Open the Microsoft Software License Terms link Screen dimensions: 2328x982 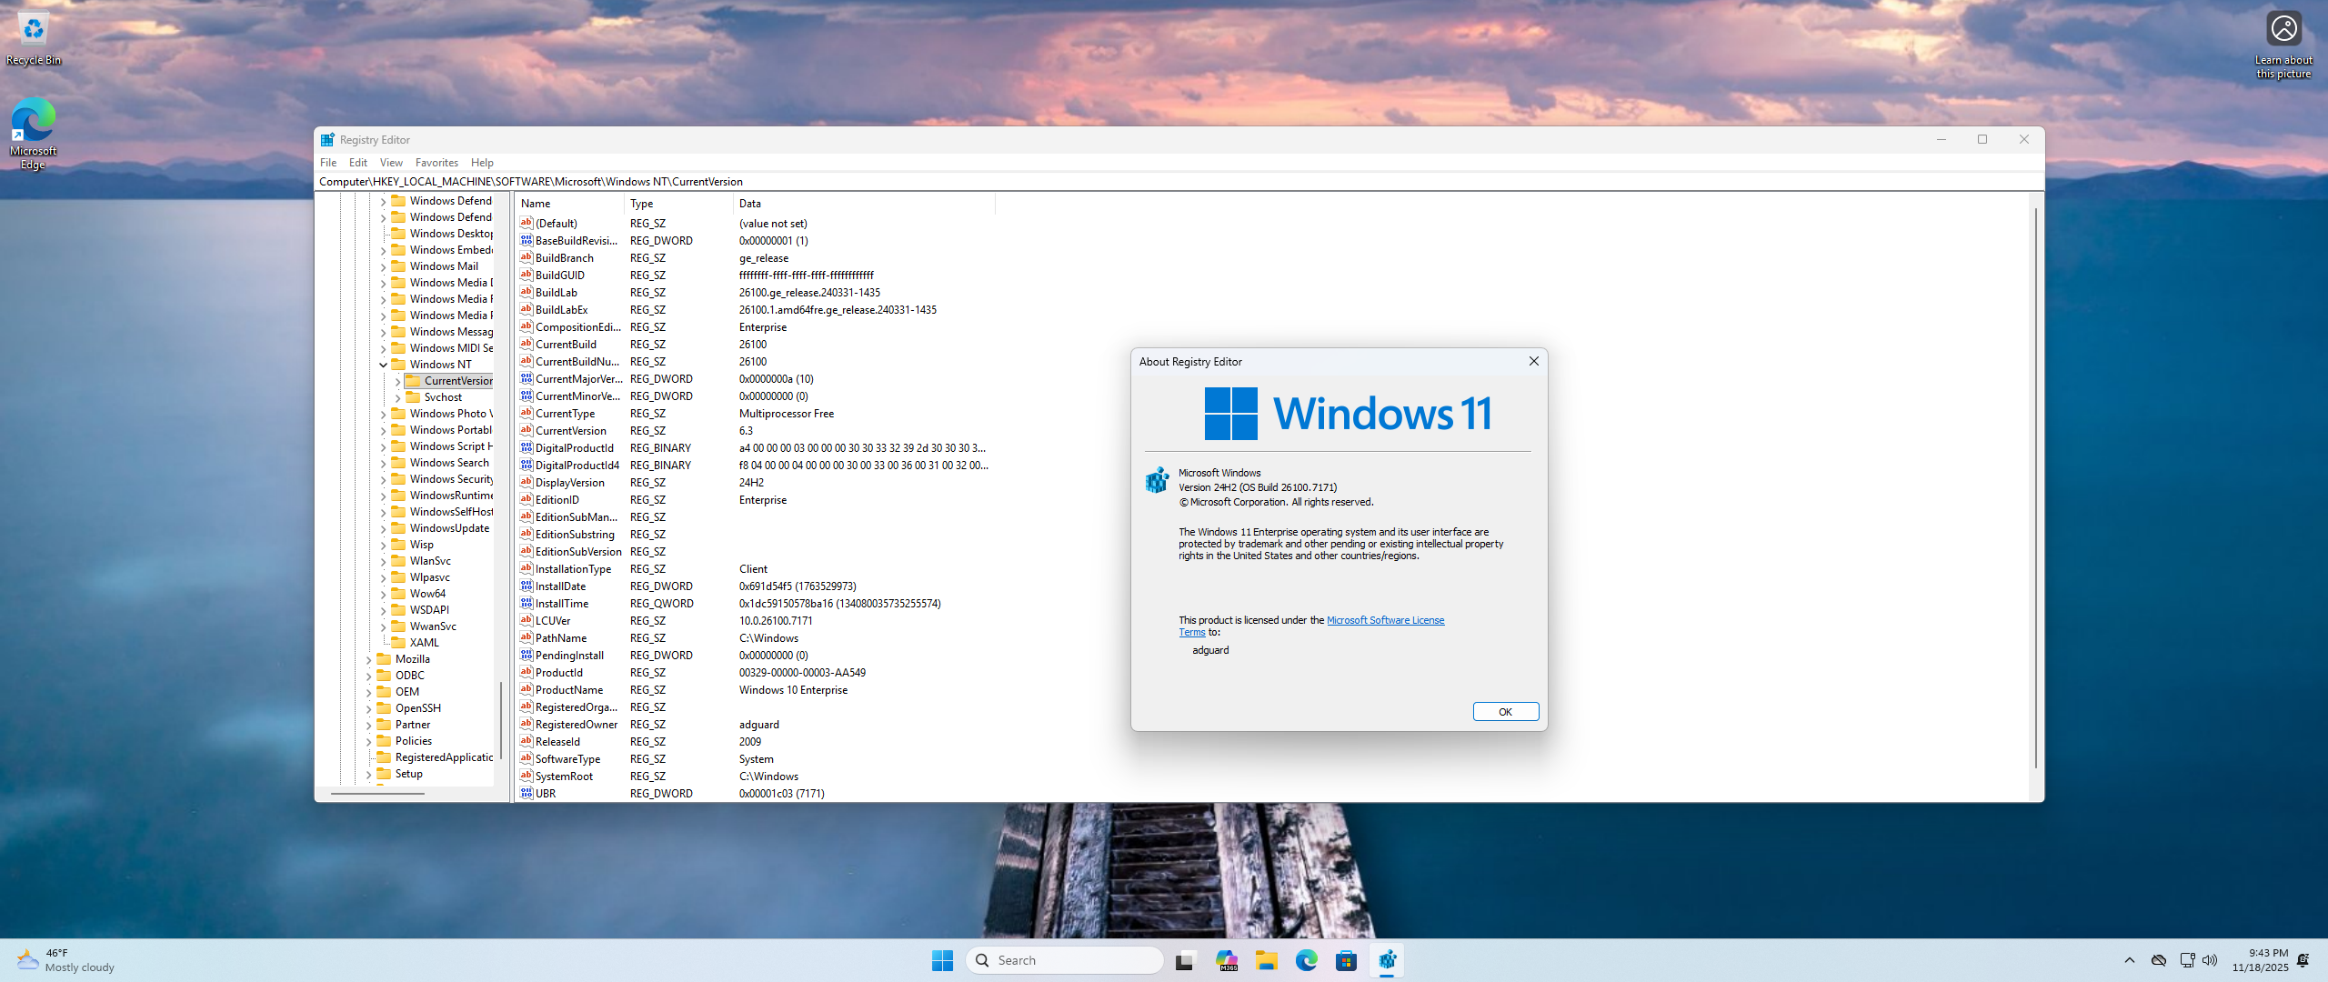(x=1384, y=620)
